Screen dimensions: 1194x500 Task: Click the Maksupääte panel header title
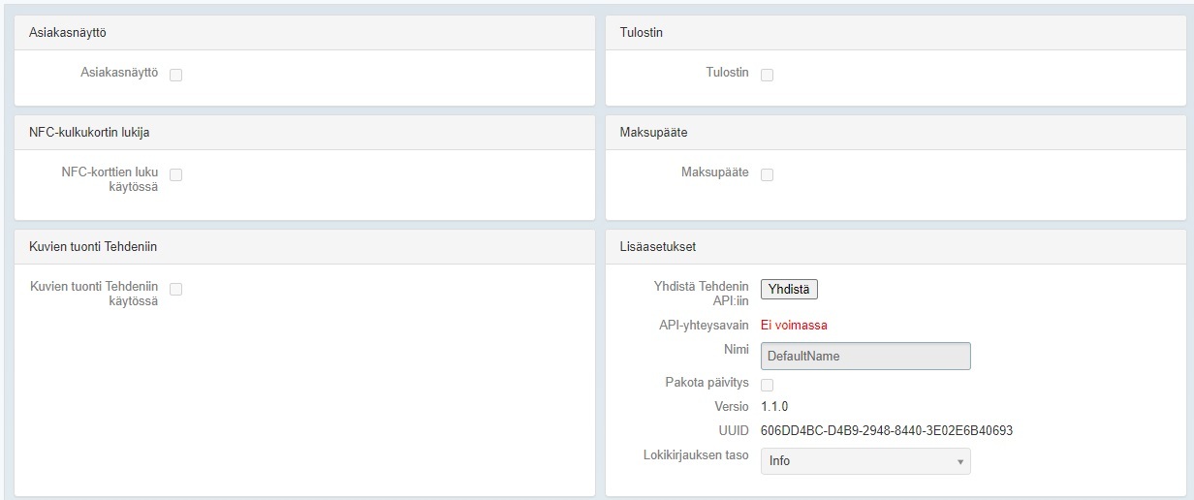[x=653, y=133]
